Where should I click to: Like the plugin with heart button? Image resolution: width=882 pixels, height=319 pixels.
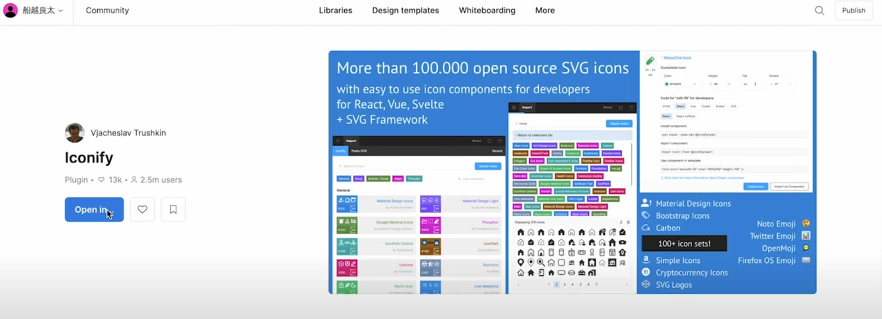142,209
